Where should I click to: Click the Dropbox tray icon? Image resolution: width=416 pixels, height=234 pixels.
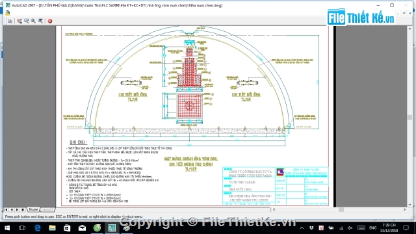311,228
